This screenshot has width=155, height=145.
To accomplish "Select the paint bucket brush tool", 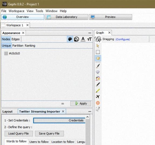I will [x=98, y=78].
